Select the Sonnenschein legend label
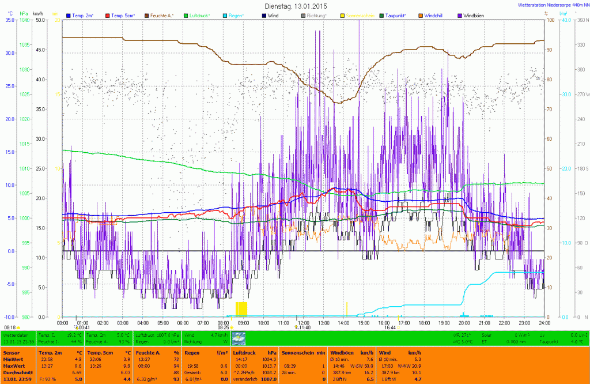590x384 pixels. [359, 14]
